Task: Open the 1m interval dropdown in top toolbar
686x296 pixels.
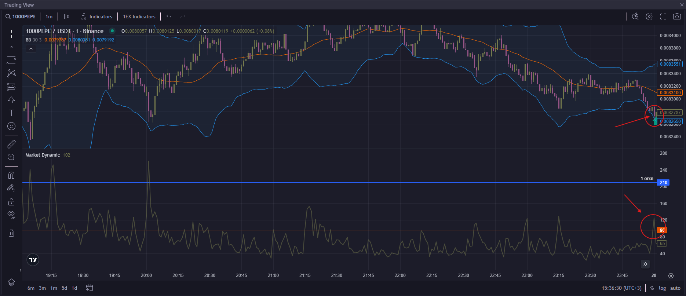Action: 49,17
